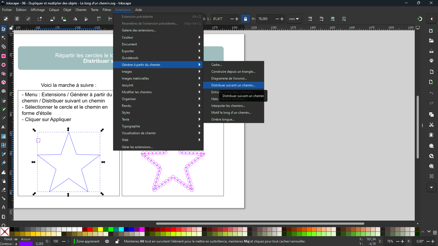Select the 3D box tool
Viewport: 438px width, 246px height.
pos(4,82)
